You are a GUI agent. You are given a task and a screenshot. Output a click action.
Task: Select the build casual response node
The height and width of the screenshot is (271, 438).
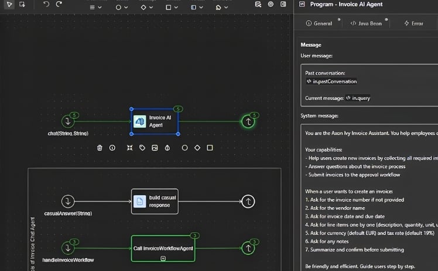pos(155,201)
